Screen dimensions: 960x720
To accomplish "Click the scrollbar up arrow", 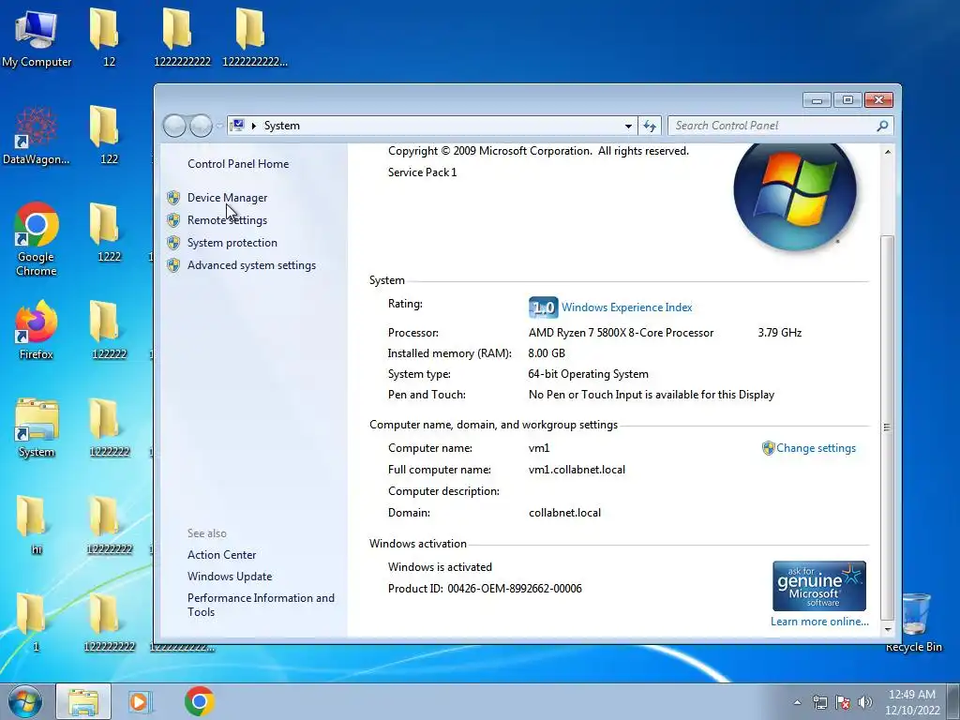I will (887, 151).
